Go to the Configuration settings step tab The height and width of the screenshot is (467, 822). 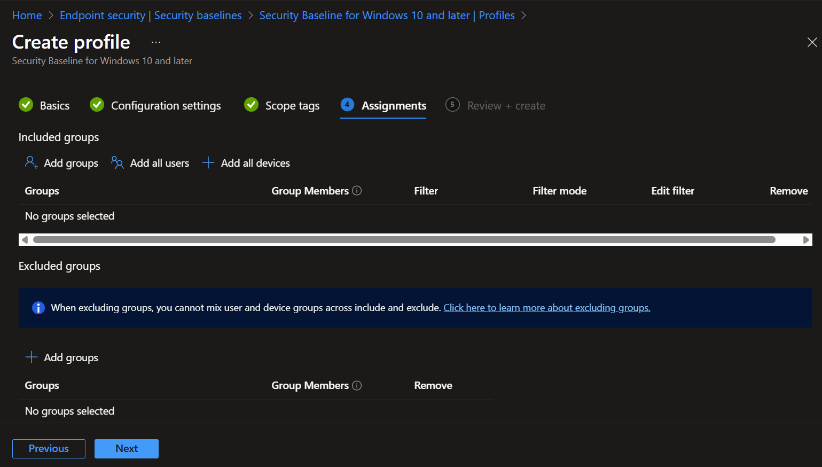point(155,105)
